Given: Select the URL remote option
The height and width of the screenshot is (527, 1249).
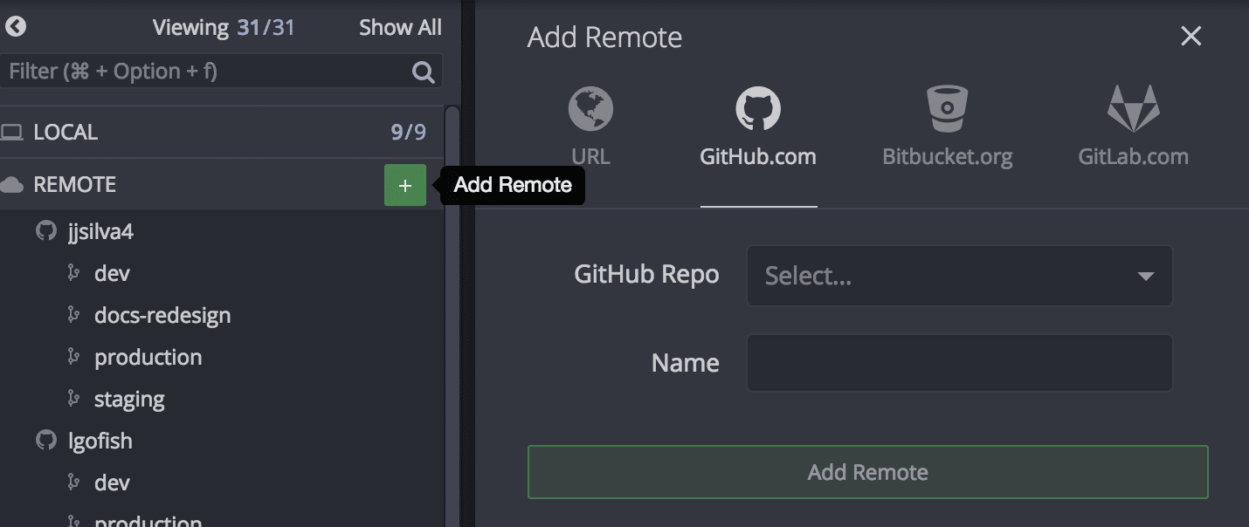Looking at the screenshot, I should coord(590,122).
